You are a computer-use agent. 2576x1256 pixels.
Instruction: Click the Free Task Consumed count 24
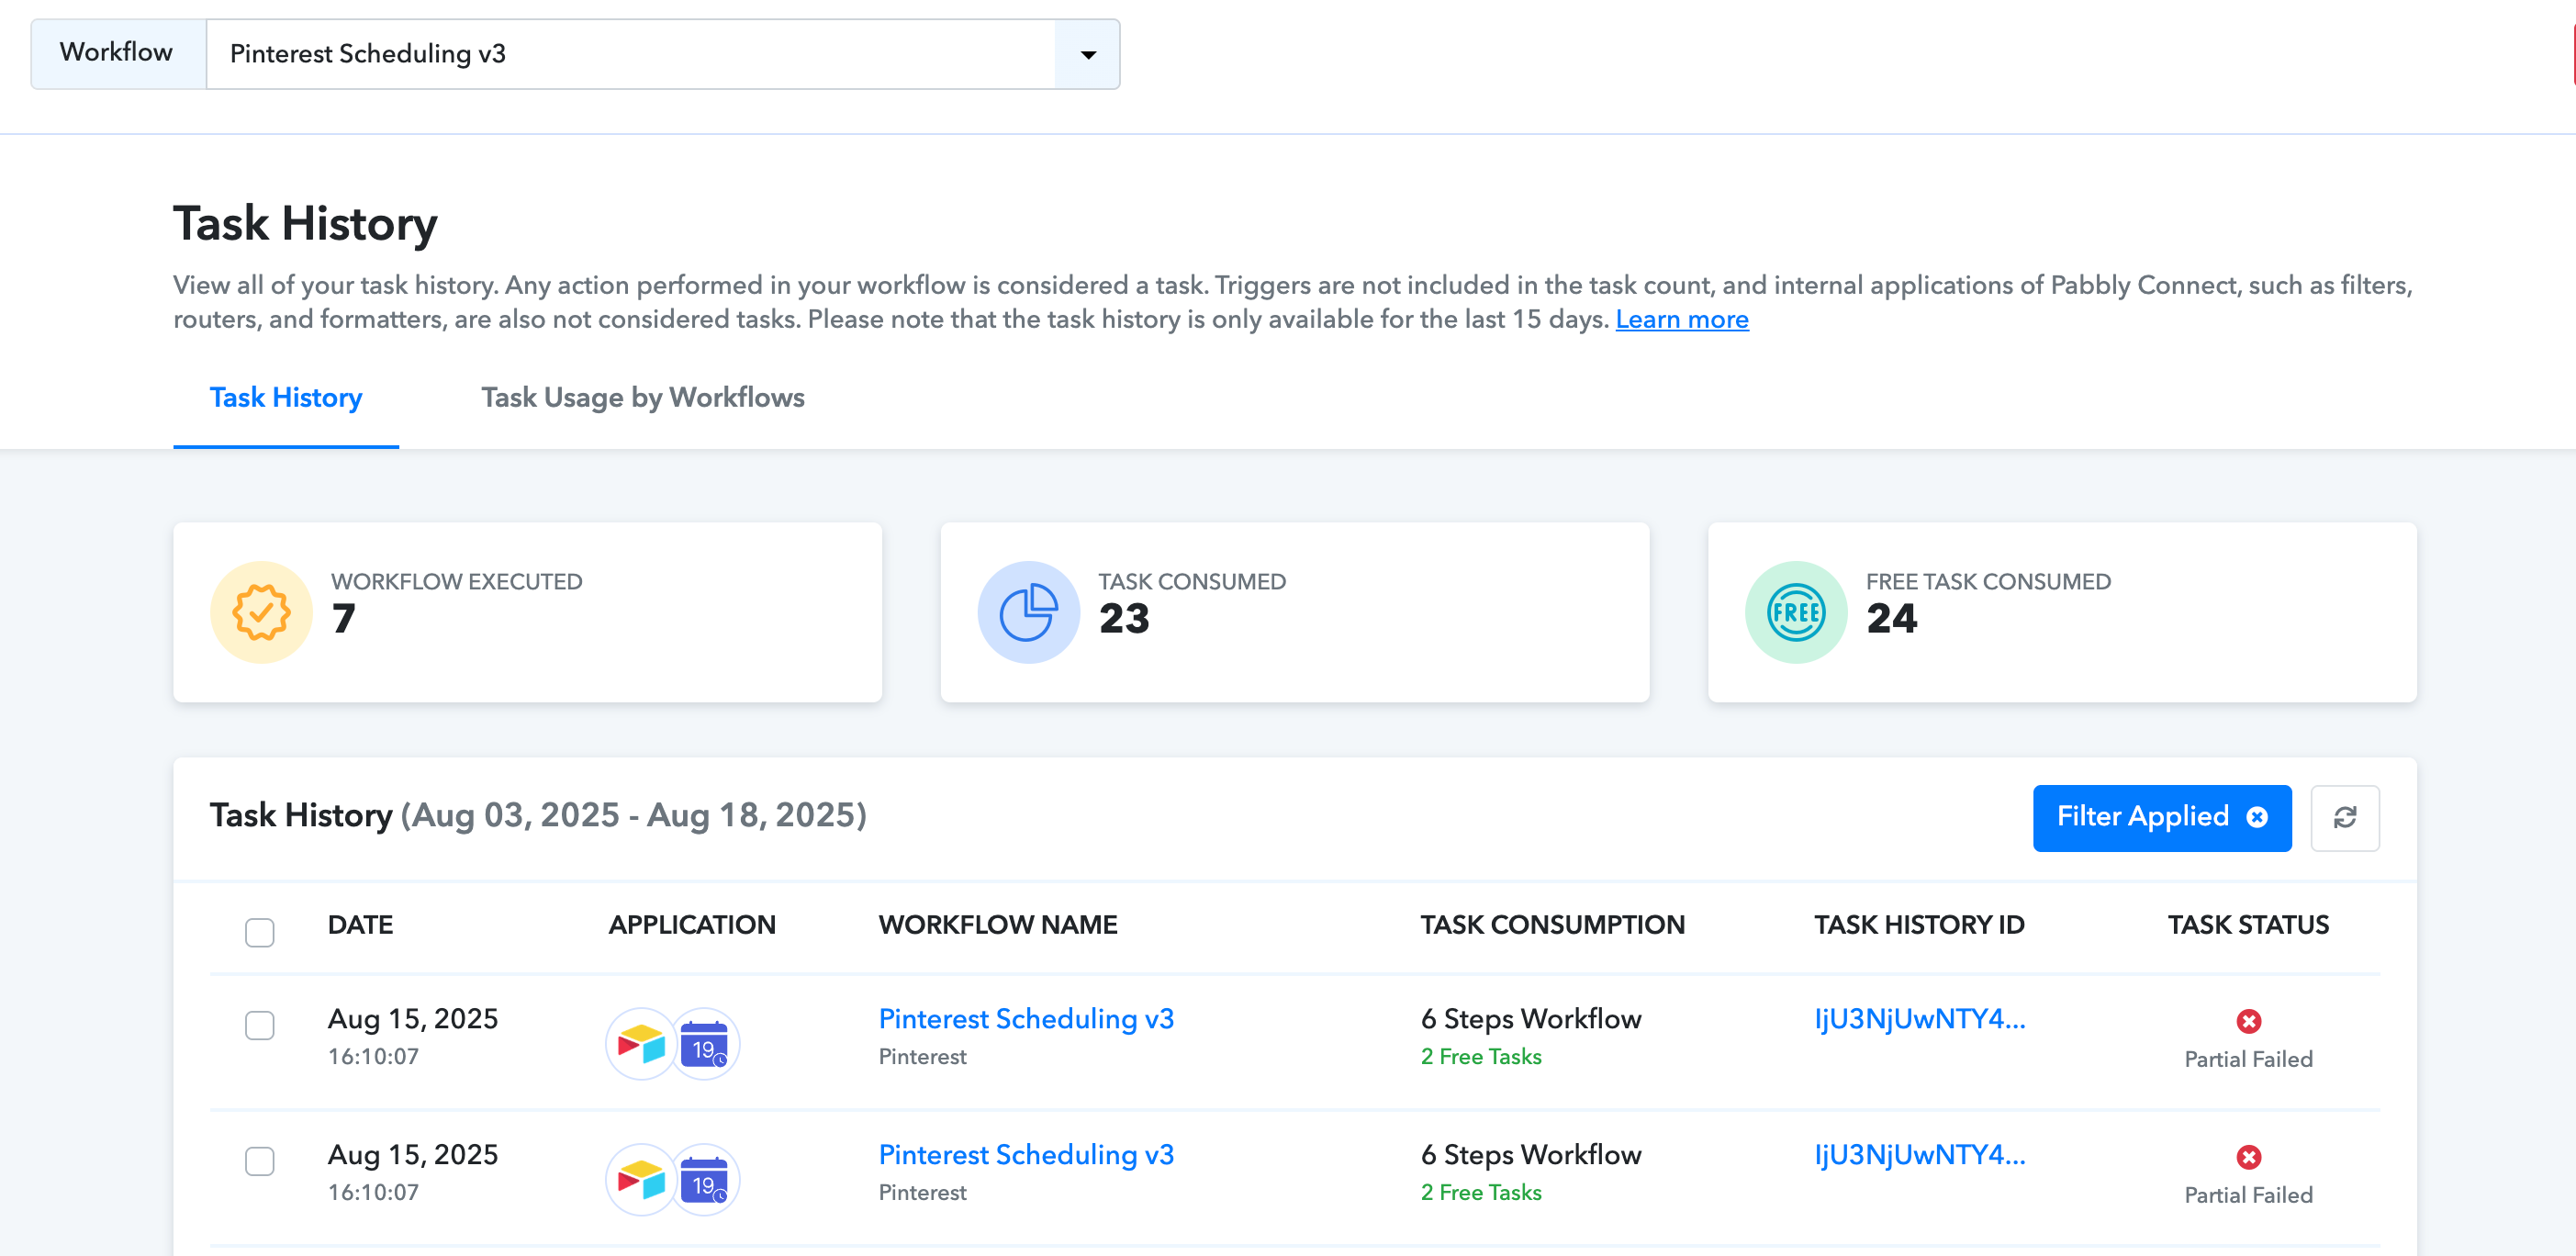coord(1892,619)
